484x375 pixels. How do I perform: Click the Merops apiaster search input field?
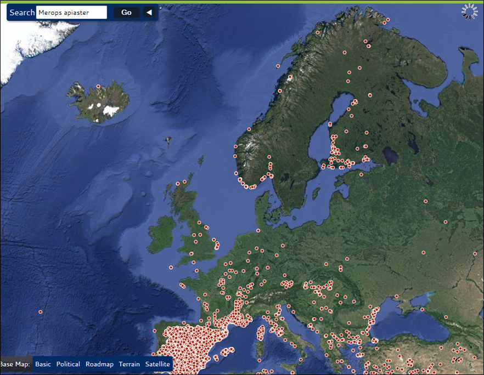tap(71, 13)
